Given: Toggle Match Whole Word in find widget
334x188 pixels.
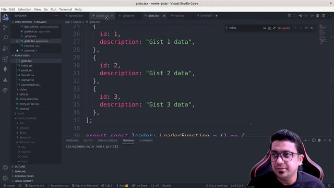Looking at the screenshot, I should click(269, 28).
